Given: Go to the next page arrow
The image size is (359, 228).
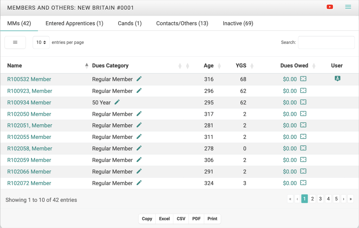Looking at the screenshot, I should pos(343,199).
